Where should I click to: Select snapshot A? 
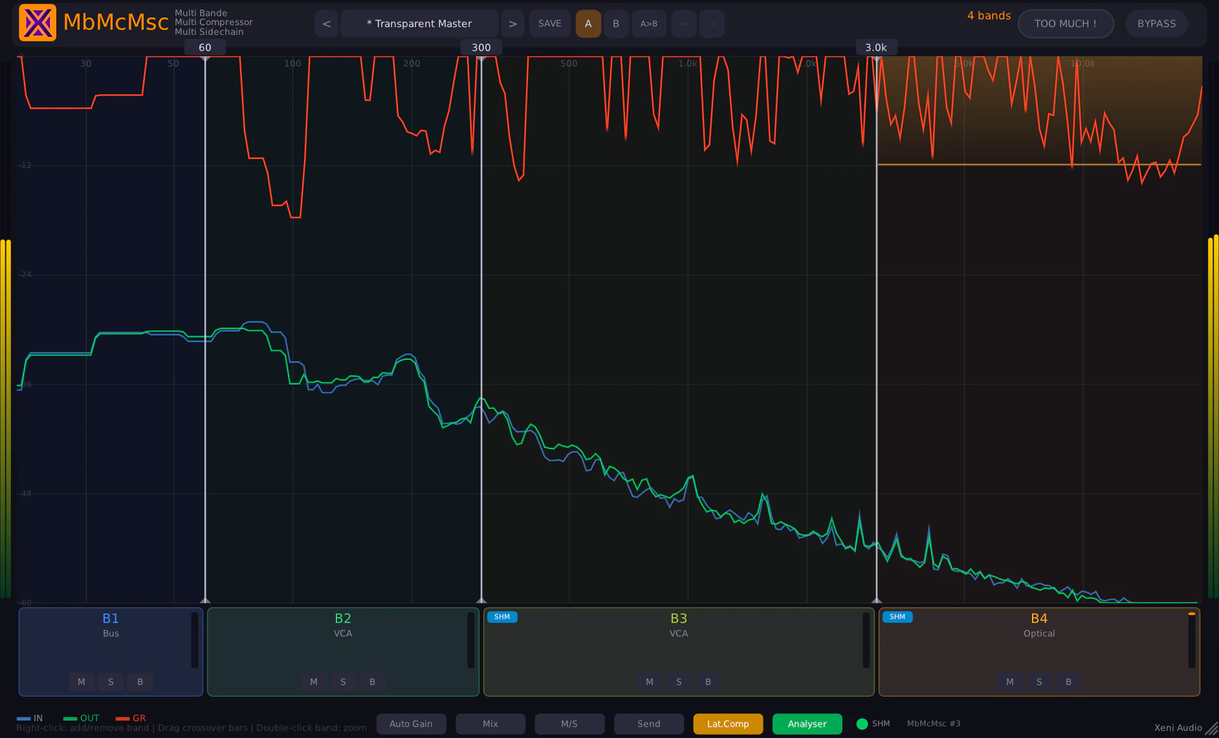coord(588,23)
